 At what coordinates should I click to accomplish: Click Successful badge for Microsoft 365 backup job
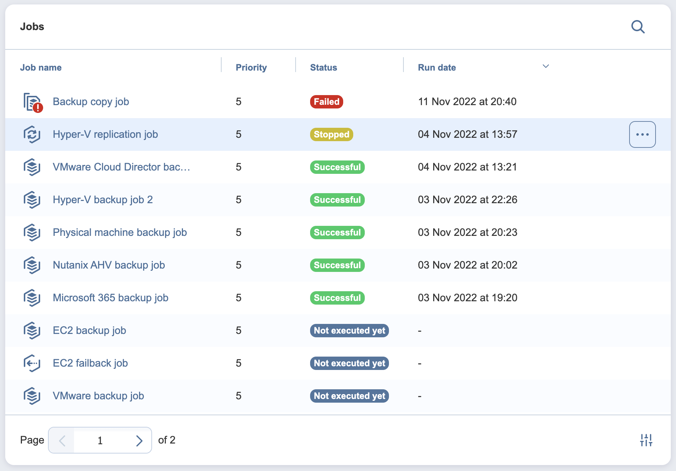tap(337, 298)
